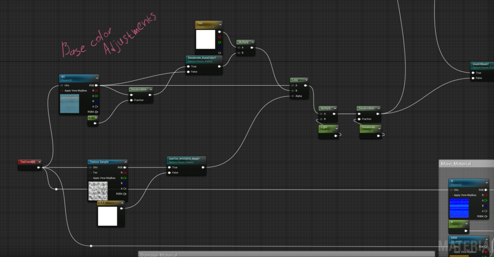Click the blue N node texture thumbnail

(459, 208)
